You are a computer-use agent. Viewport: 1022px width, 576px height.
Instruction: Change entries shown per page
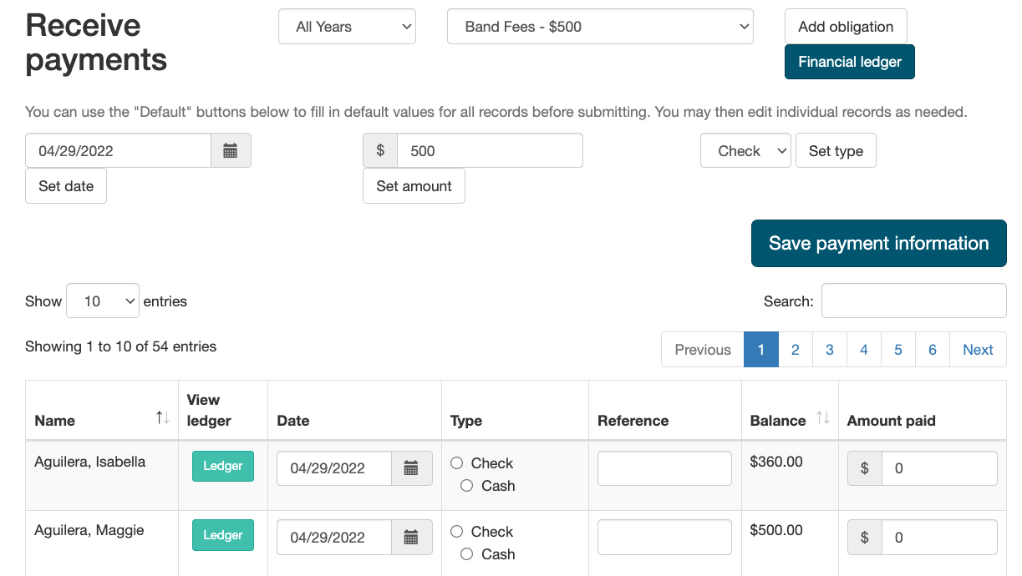103,301
